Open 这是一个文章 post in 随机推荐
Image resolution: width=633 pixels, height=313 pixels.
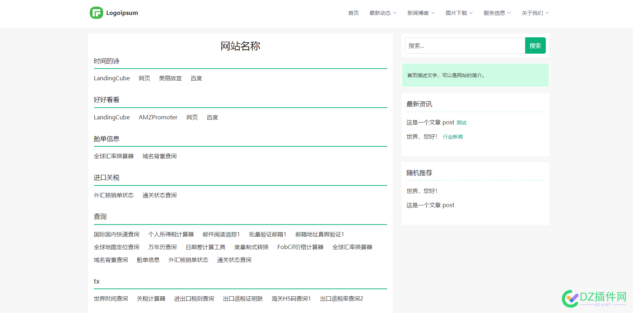click(x=431, y=205)
